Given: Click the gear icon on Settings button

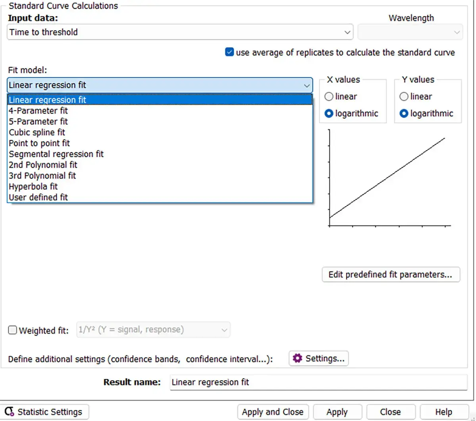Looking at the screenshot, I should point(297,358).
